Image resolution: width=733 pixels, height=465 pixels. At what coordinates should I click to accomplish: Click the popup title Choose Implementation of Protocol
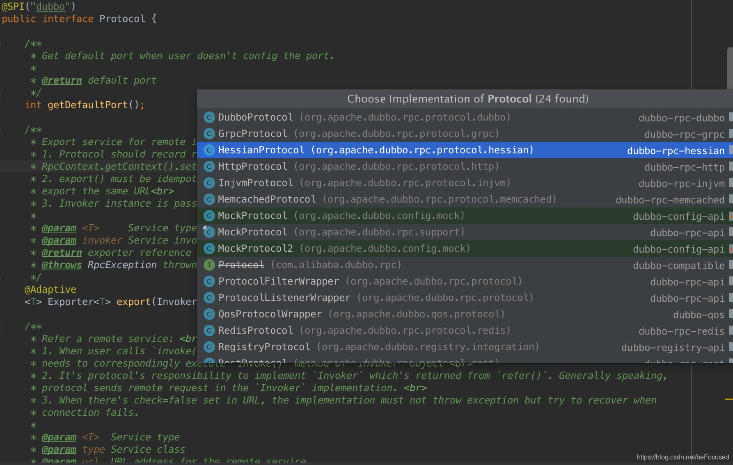468,99
